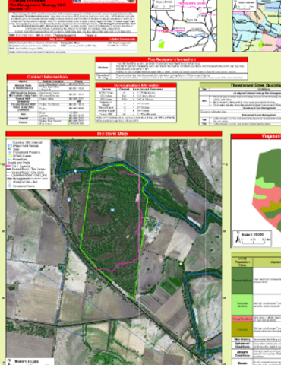
Task: Click the olive vegetation class swatch
Action: pyautogui.click(x=242, y=329)
